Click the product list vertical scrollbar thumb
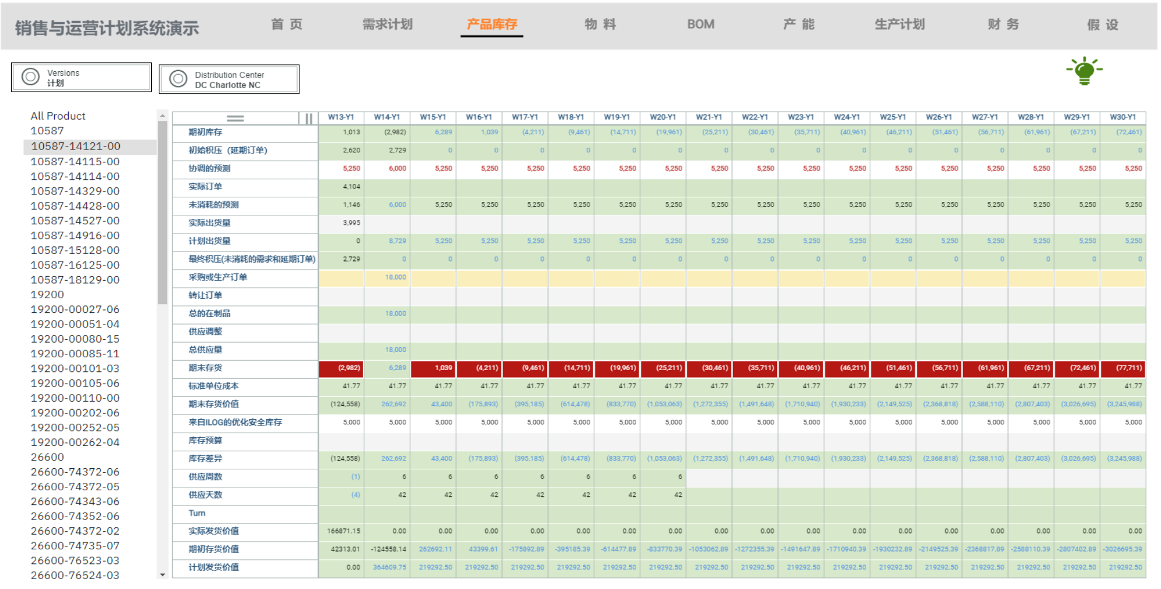The width and height of the screenshot is (1161, 589). 162,210
